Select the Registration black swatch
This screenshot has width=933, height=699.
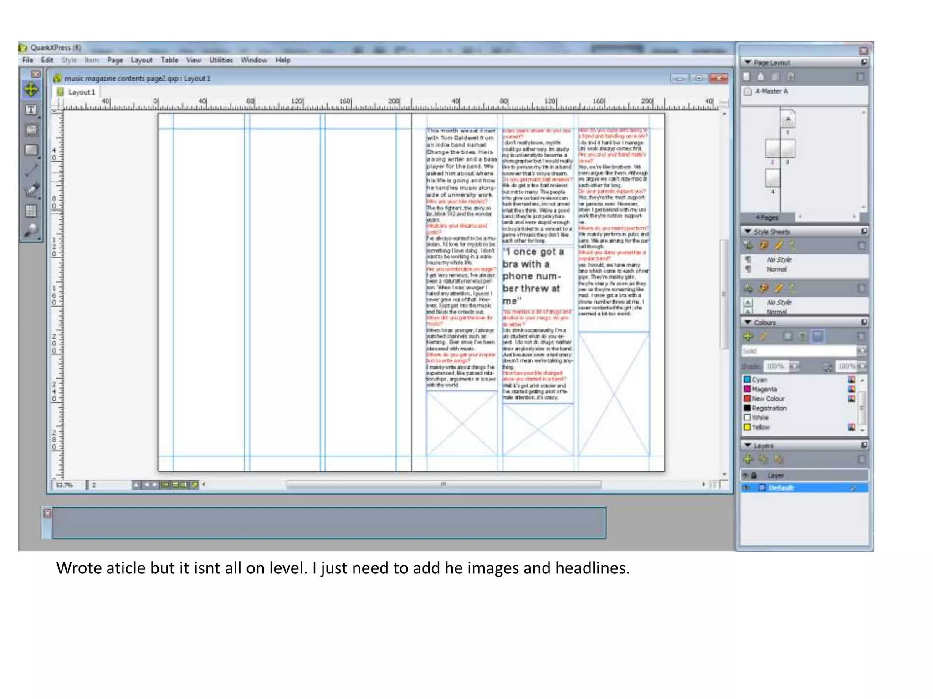click(x=747, y=408)
